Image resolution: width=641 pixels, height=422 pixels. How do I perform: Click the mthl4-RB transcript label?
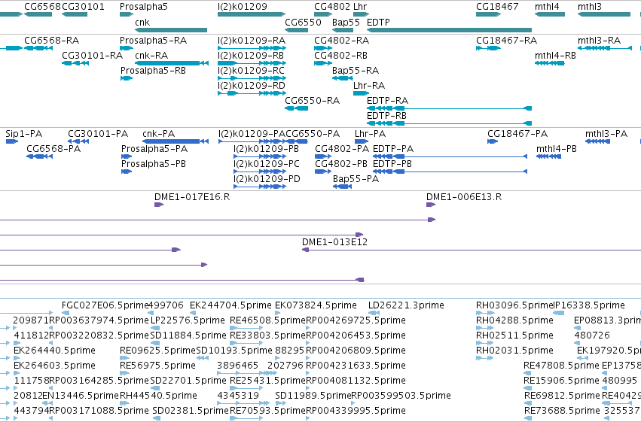point(556,55)
